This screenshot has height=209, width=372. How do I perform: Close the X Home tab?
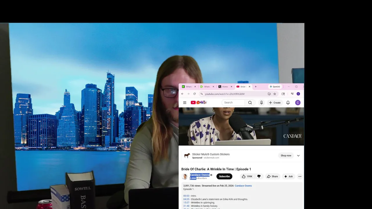tap(231, 87)
